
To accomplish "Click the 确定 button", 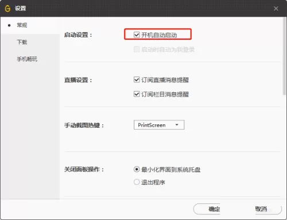I will point(207,209).
